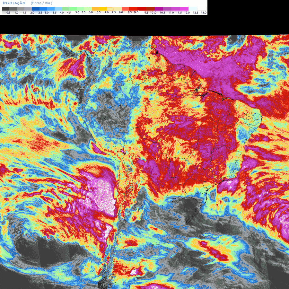Click the 5.5 legend value
289x289 pixels.
(x=83, y=12)
